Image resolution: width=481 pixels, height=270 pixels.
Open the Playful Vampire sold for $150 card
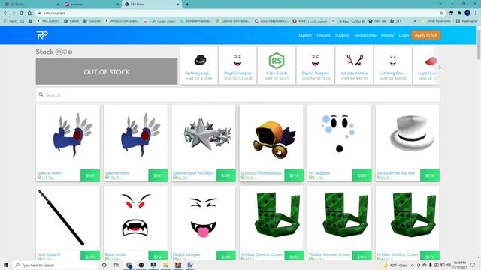tap(237, 65)
